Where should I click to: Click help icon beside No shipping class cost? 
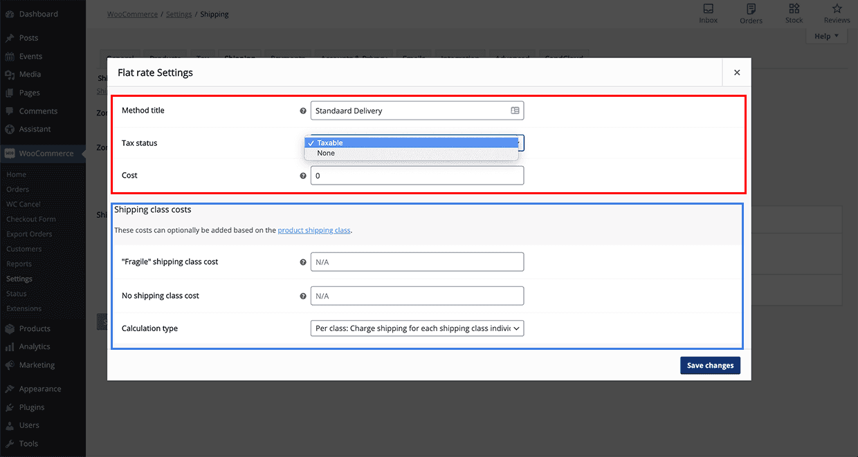click(x=303, y=296)
